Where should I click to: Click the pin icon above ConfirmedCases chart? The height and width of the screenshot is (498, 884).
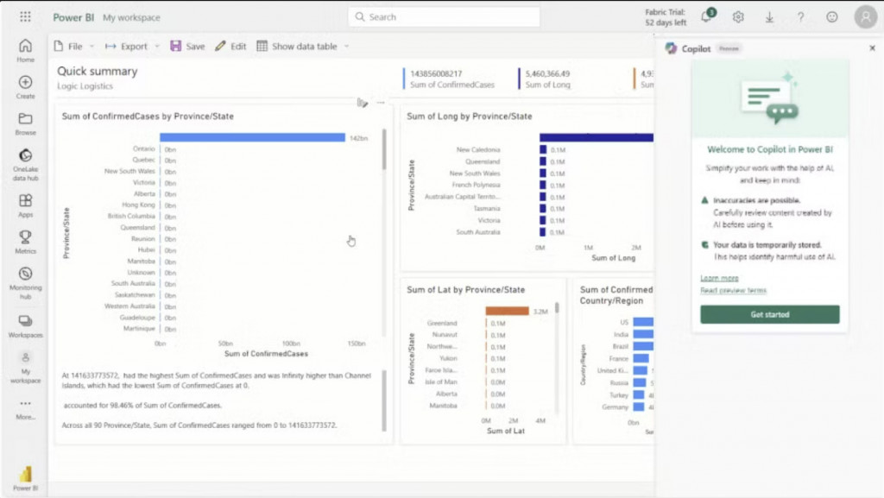pyautogui.click(x=362, y=103)
